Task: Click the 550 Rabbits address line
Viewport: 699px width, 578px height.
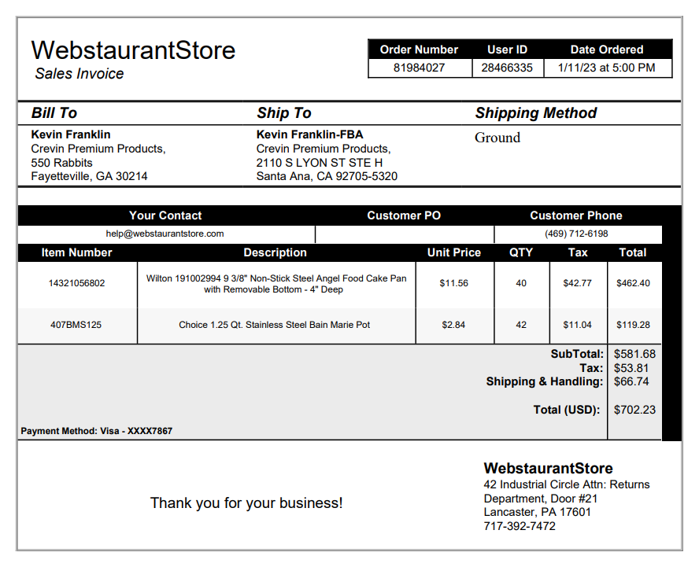Action: tap(61, 163)
